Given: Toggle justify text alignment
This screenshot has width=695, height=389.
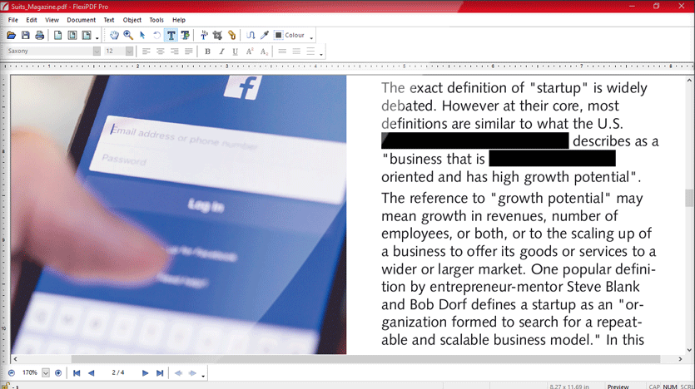Looking at the screenshot, I should (188, 52).
